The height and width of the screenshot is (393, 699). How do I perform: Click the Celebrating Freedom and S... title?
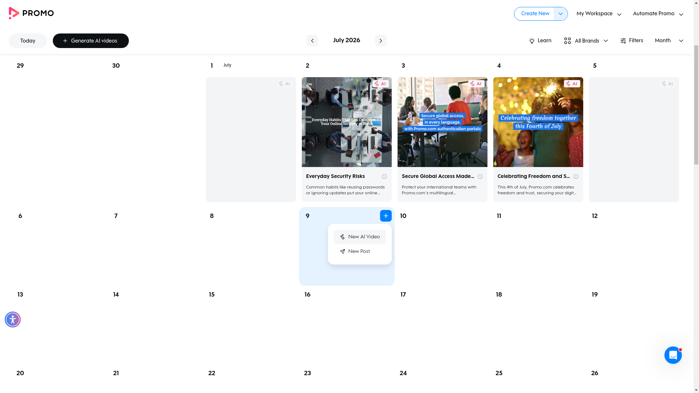click(x=533, y=176)
